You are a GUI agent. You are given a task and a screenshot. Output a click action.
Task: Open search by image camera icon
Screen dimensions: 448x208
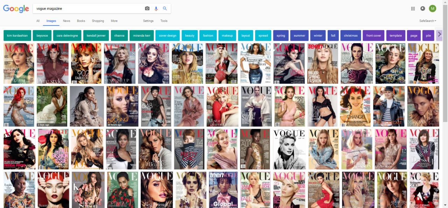point(147,8)
